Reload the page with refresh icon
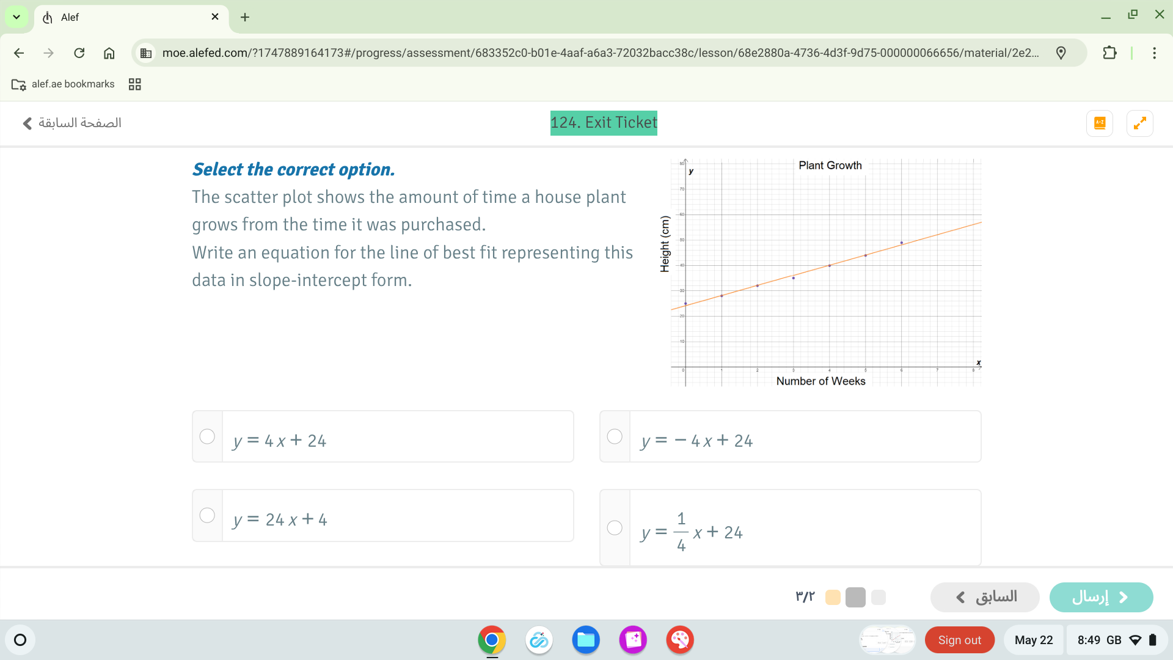Screen dimensions: 1173x660 [79, 53]
